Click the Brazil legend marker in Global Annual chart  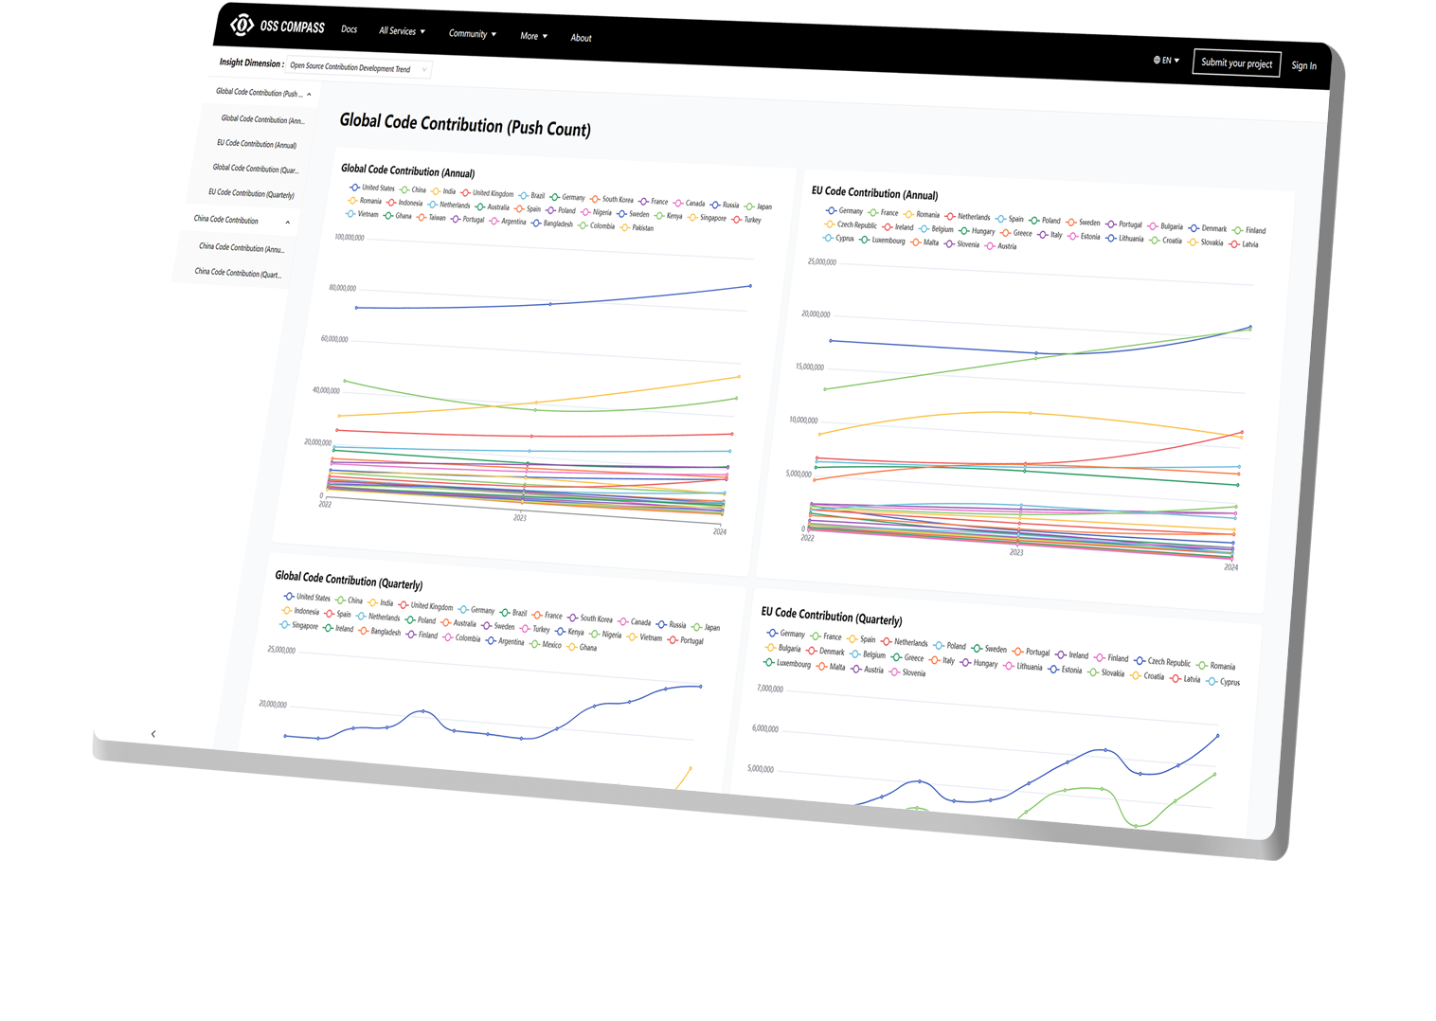(522, 194)
